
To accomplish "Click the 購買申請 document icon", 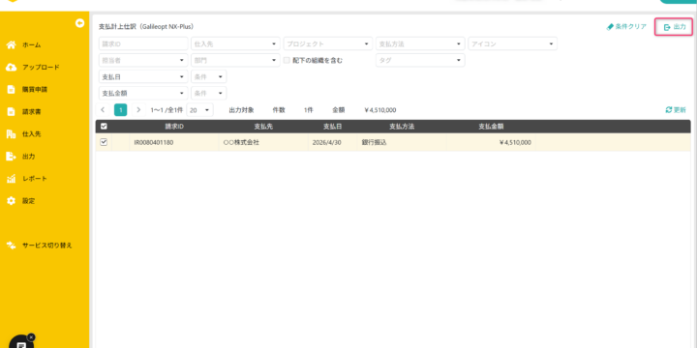I will tap(12, 90).
